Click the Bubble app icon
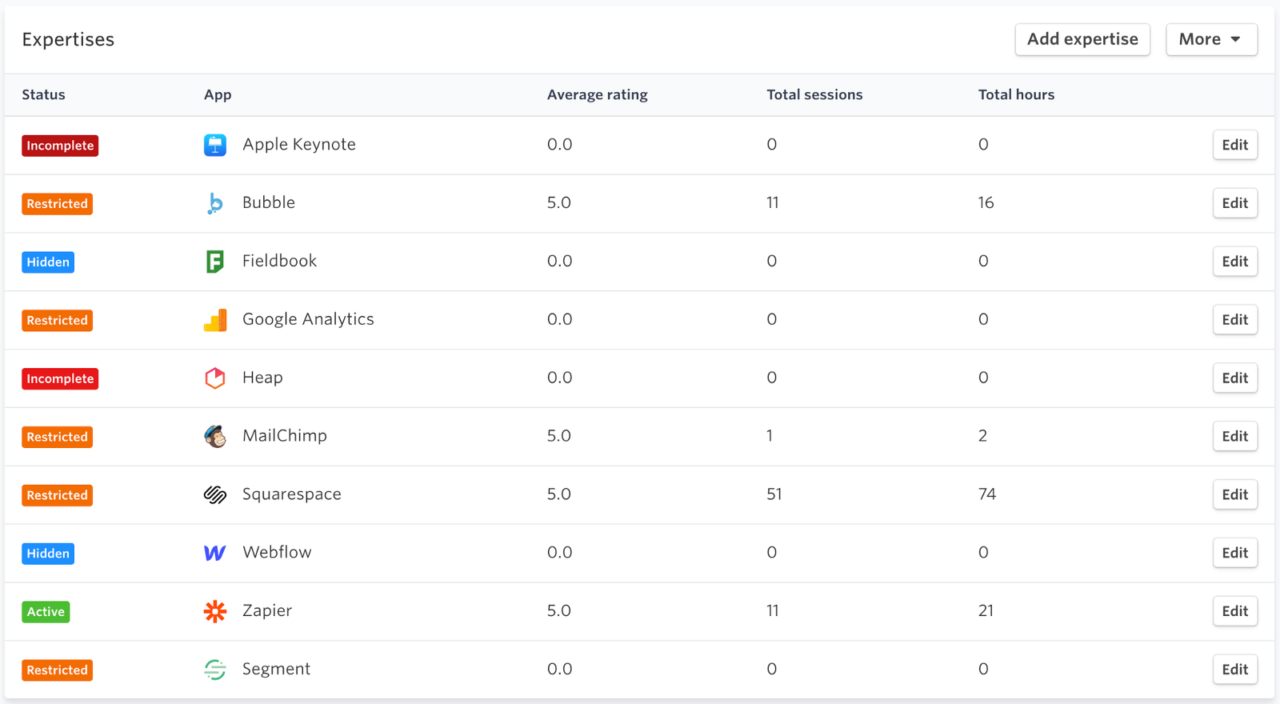Screen dimensions: 1280x704 point(215,203)
